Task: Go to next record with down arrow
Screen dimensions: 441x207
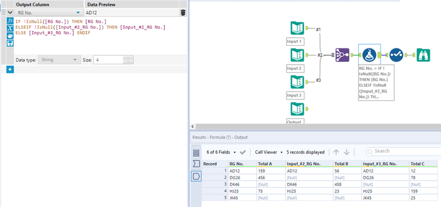Action: (x=347, y=152)
